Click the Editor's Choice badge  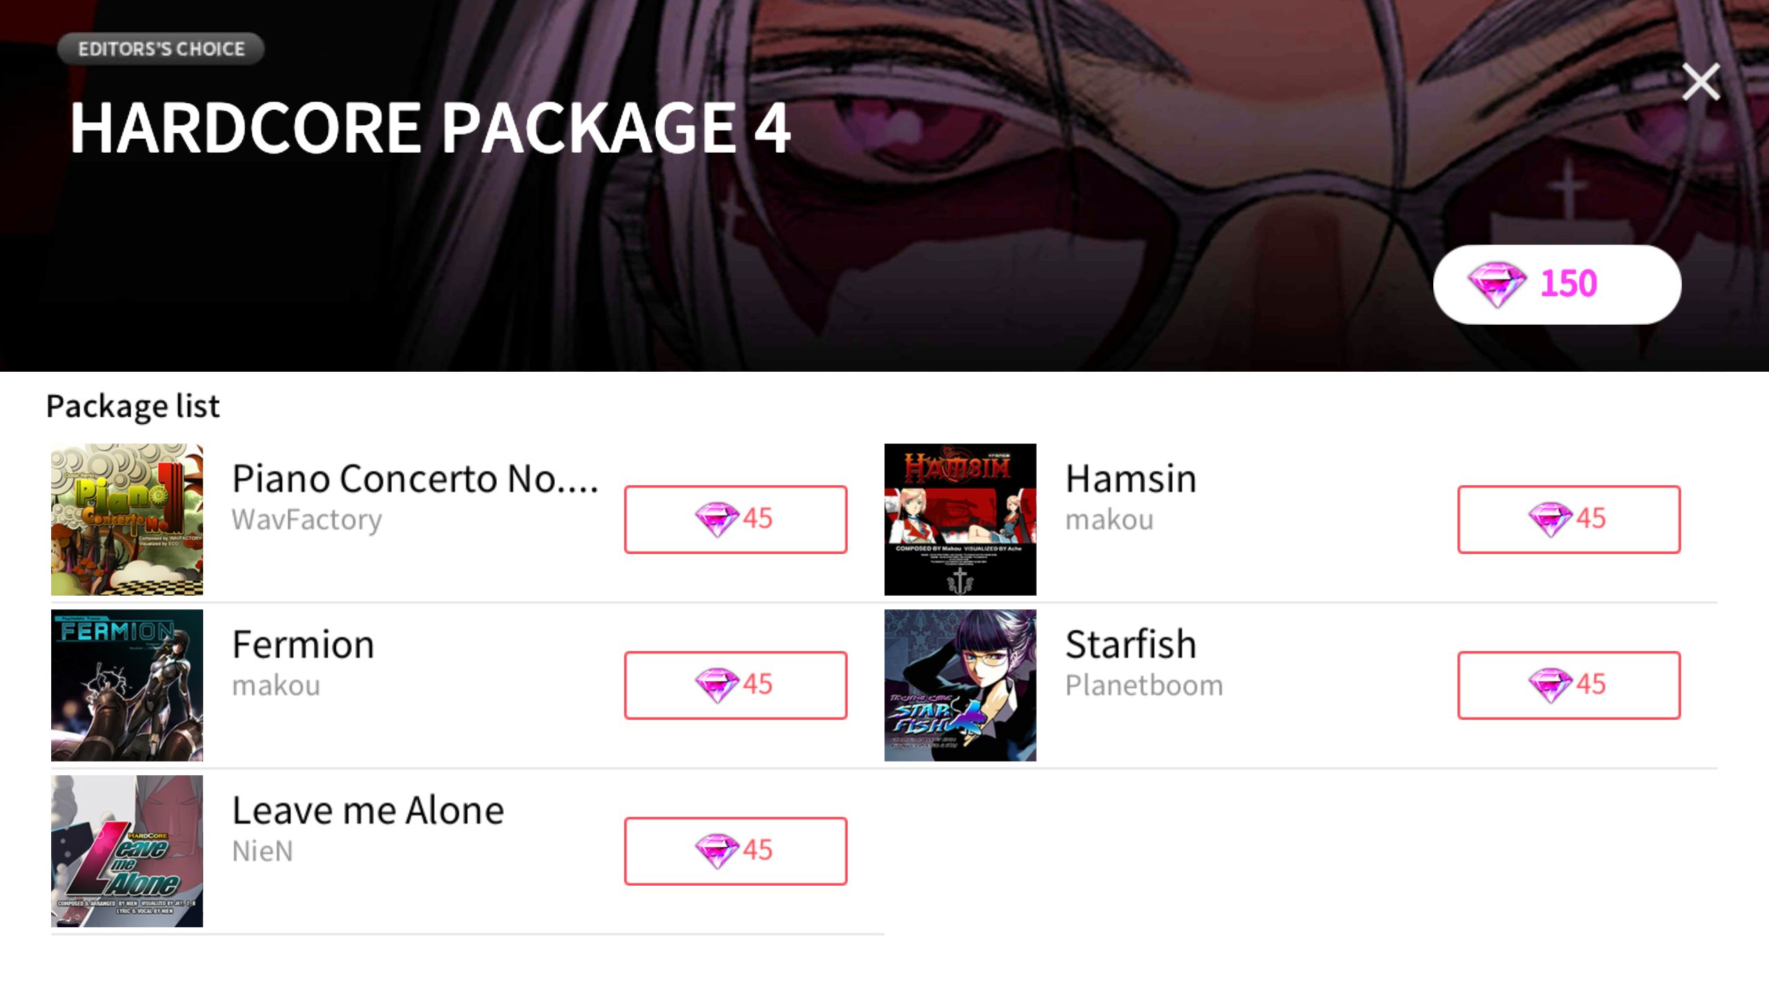point(161,49)
